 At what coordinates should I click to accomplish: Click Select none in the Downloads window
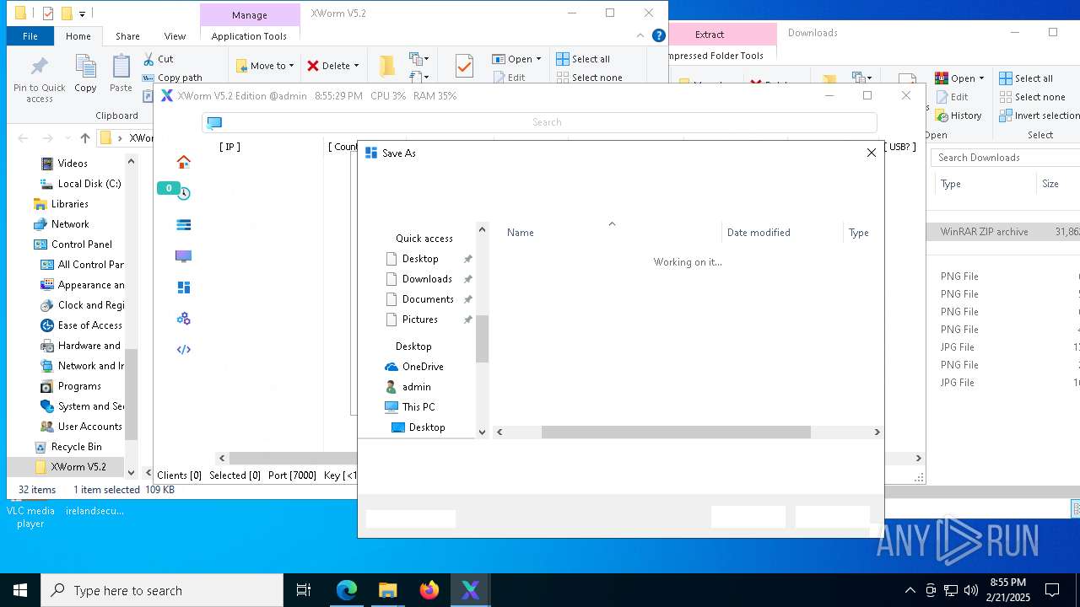click(x=1033, y=97)
